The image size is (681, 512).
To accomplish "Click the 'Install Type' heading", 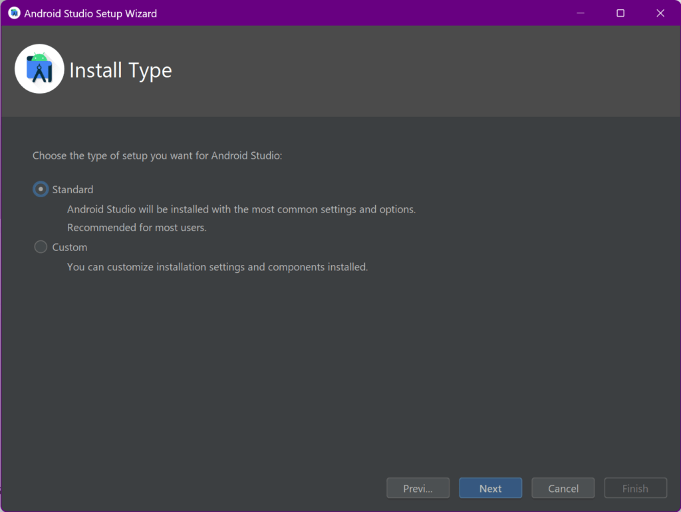I will [x=120, y=70].
